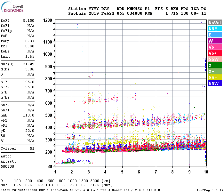Click the 1280 km y-axis label
Viewport: 224px width, 192px height.
(x=48, y=20)
